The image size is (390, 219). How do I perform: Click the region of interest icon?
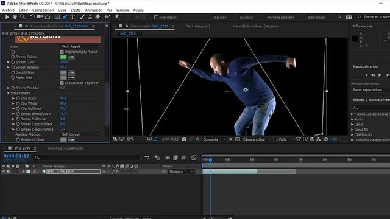pos(231,139)
